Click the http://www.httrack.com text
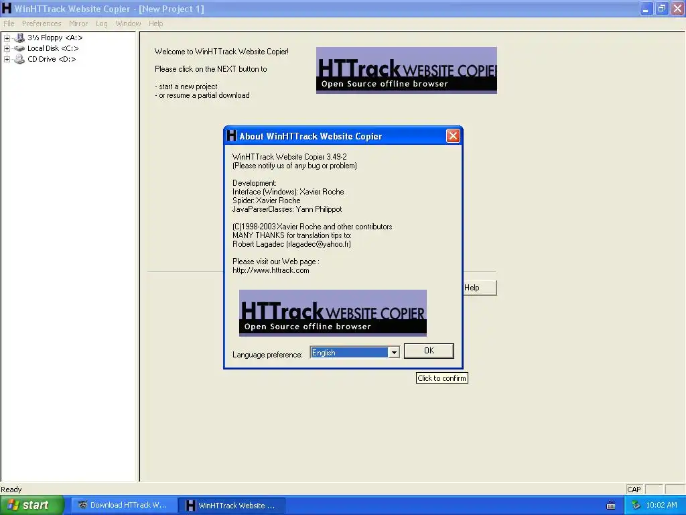This screenshot has height=515, width=686. click(x=271, y=270)
